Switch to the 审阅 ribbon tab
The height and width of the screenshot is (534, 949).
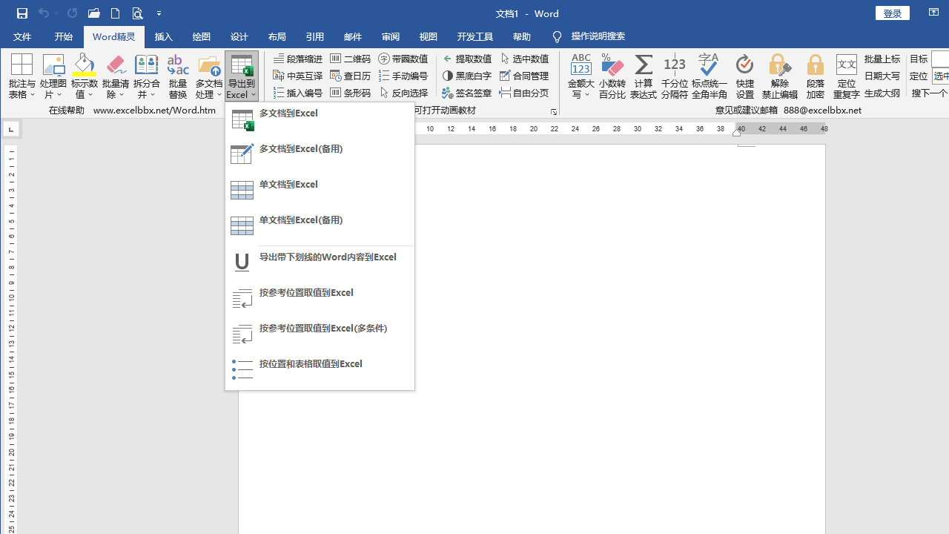coord(390,36)
